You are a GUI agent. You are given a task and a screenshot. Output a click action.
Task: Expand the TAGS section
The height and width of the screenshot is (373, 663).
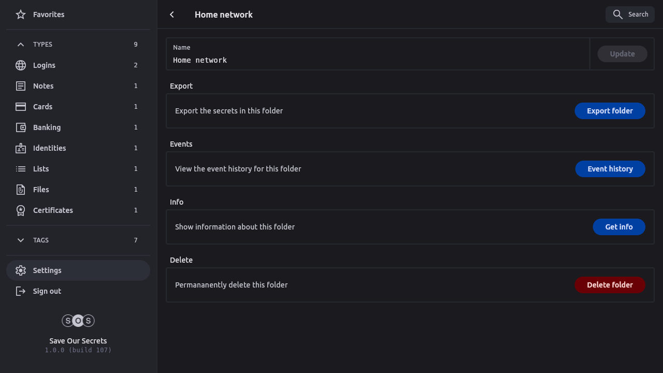coord(21,240)
